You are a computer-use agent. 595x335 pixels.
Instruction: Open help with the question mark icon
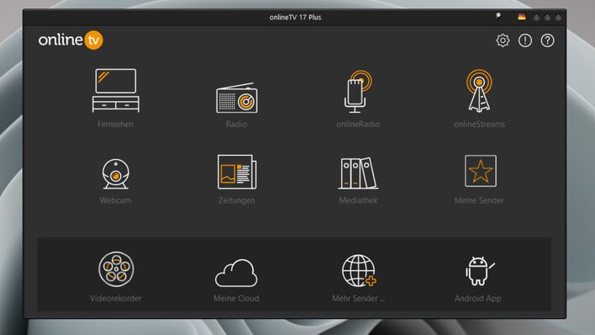[x=547, y=40]
